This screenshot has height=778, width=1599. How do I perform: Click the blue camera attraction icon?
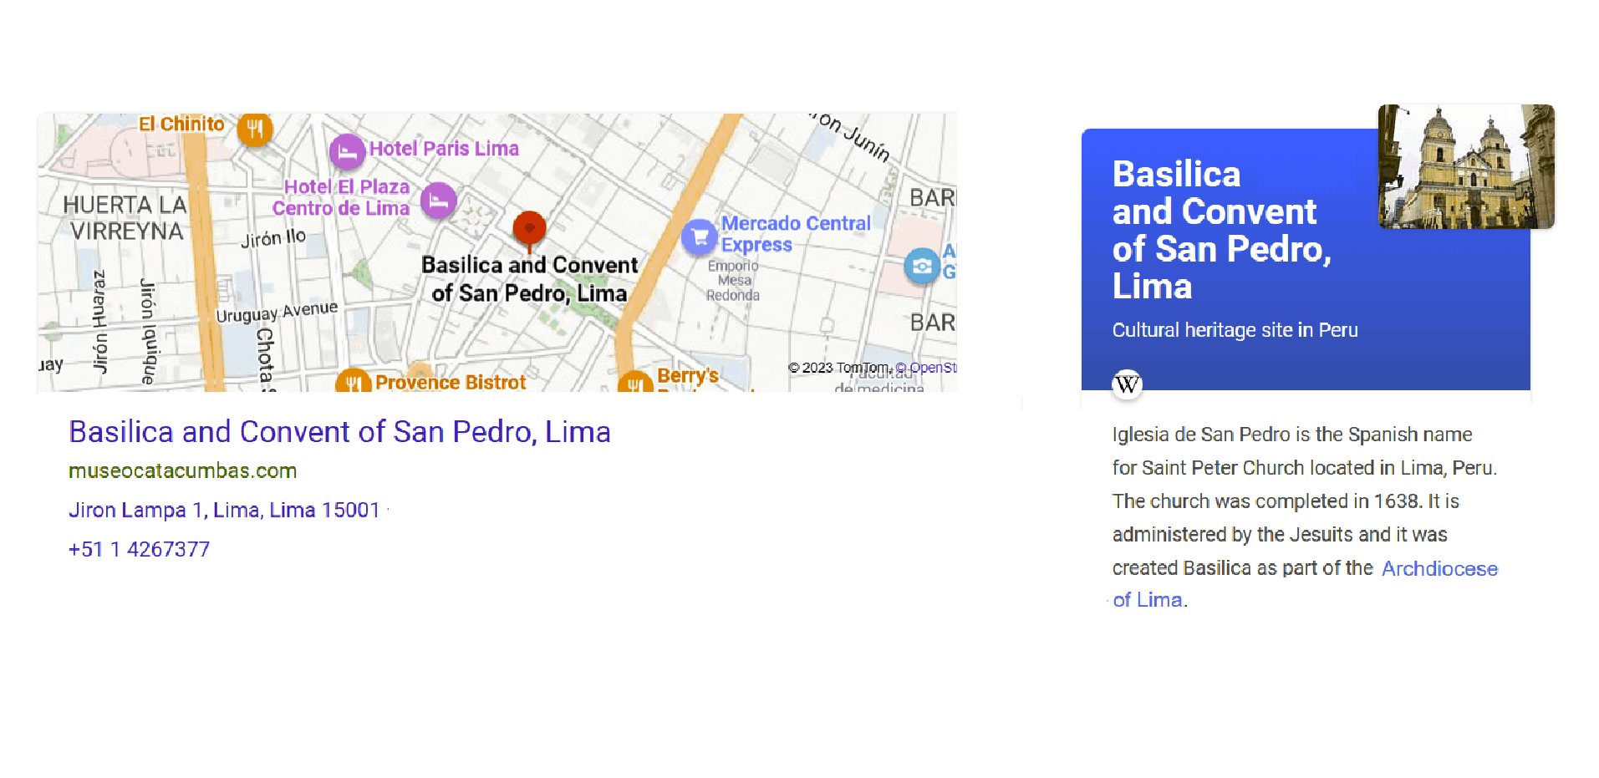[922, 267]
